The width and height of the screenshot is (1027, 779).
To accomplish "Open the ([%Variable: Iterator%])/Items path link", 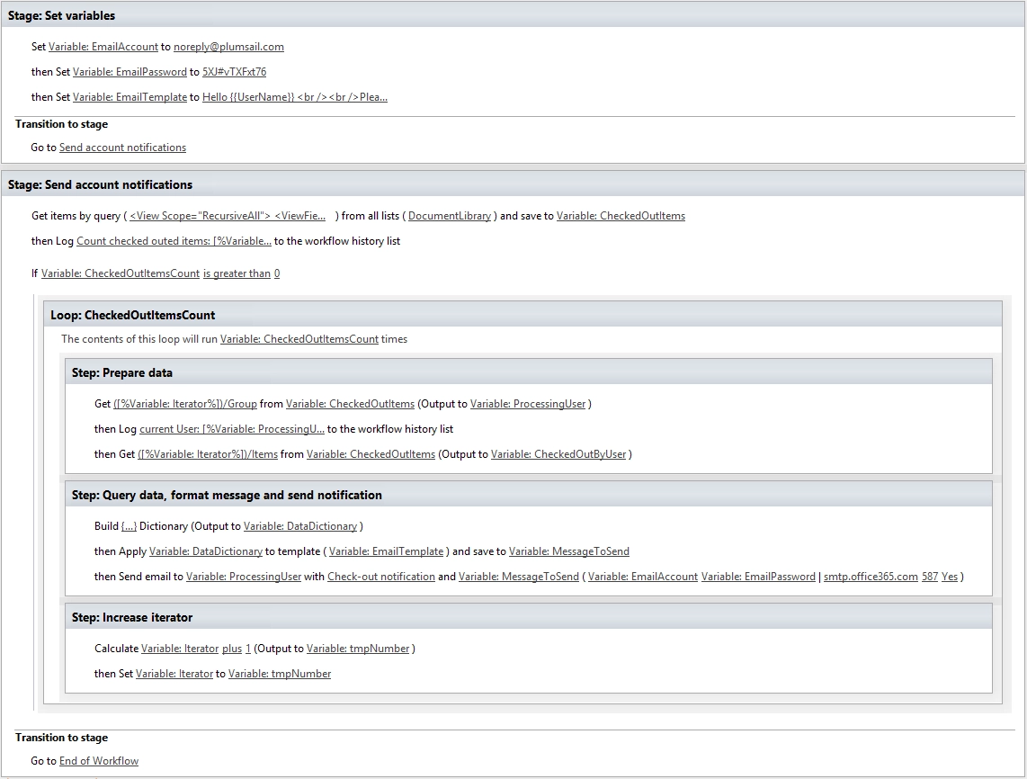I will pos(208,454).
